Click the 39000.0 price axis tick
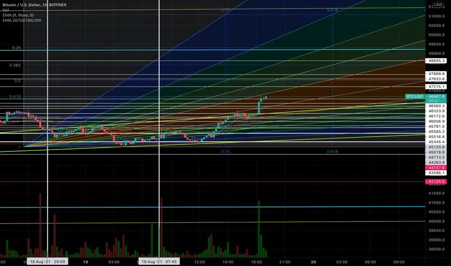Screen dimensions: 451x266 click(436, 240)
